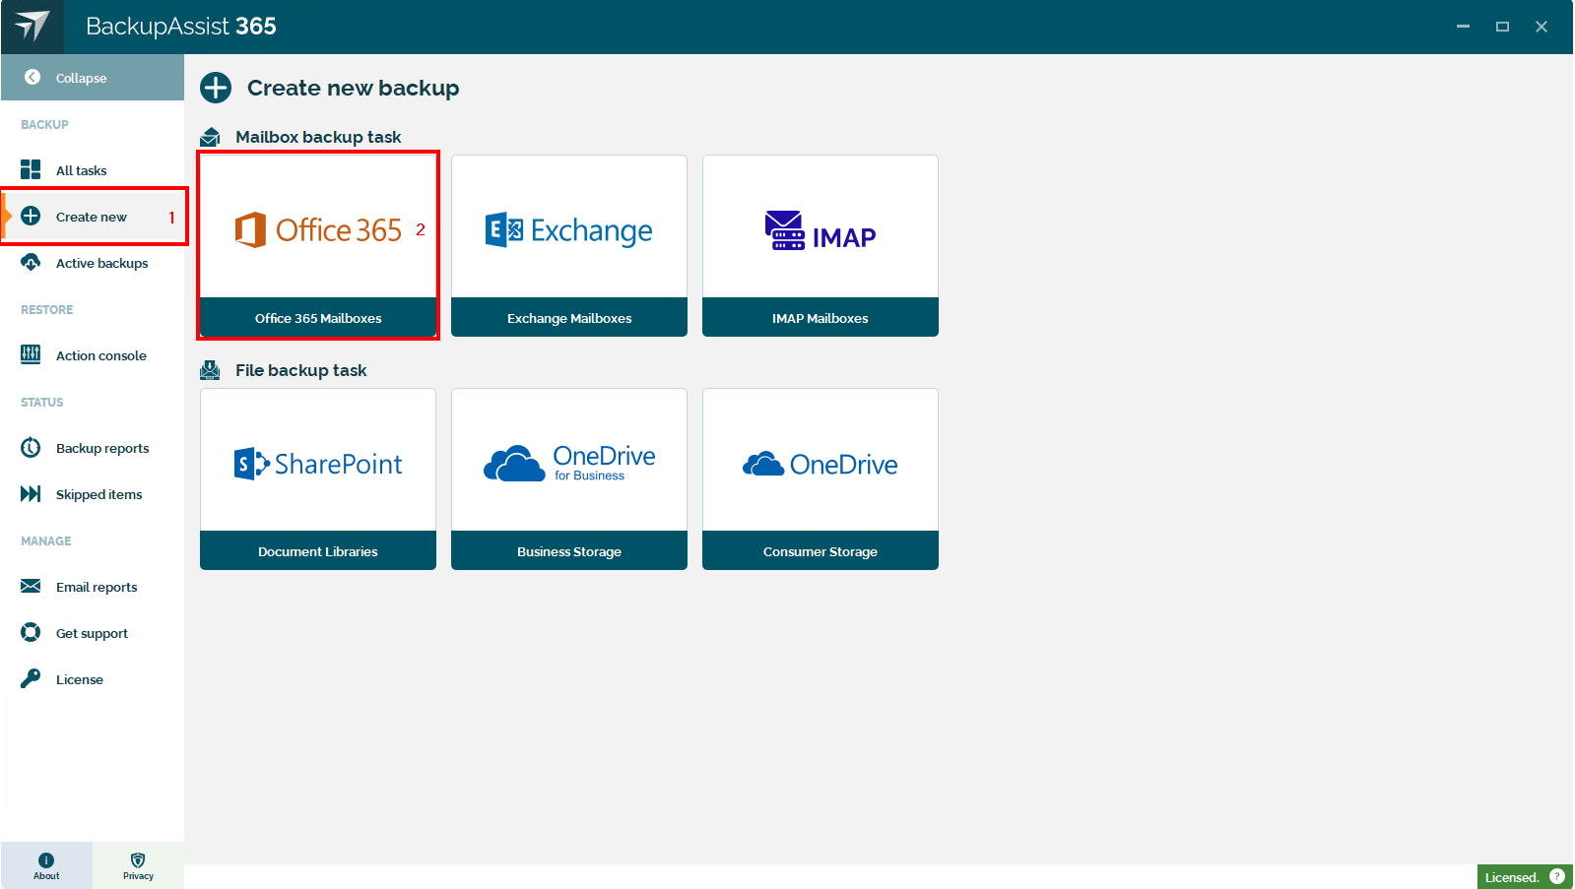Choose the Office 365 Mailboxes tile
Viewport: 1575px width, 889px height.
coord(318,245)
